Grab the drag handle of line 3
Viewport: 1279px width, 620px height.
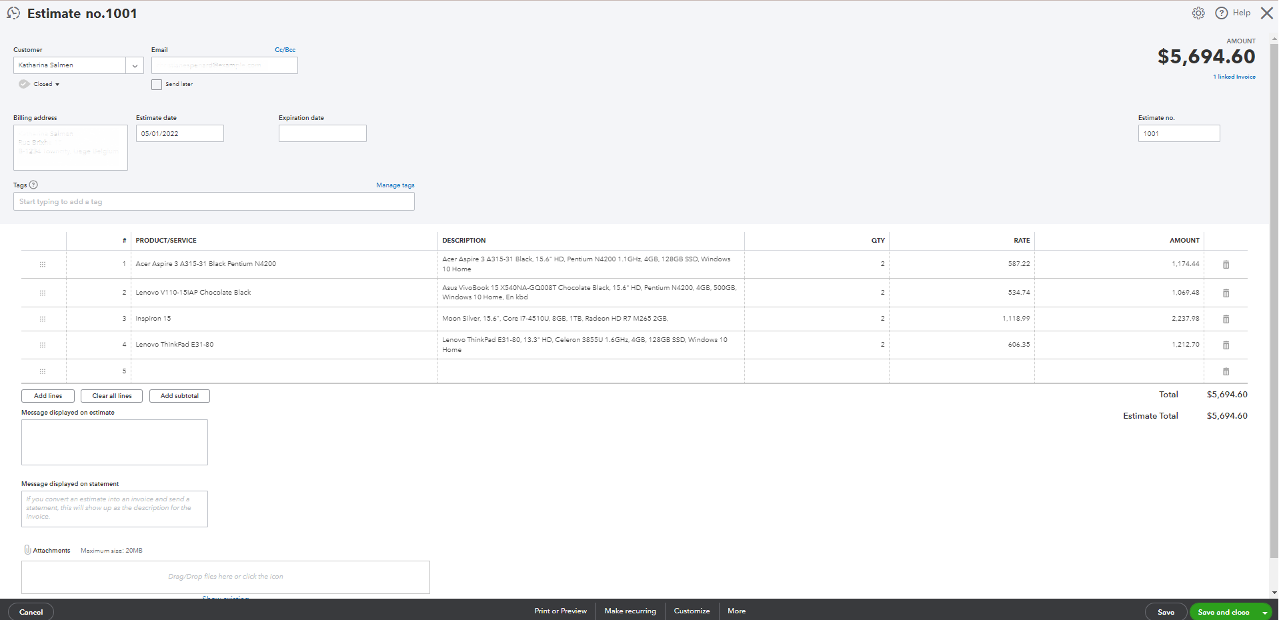click(x=43, y=319)
